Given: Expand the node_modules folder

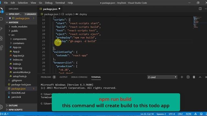Looking at the screenshot, I should (19, 26).
